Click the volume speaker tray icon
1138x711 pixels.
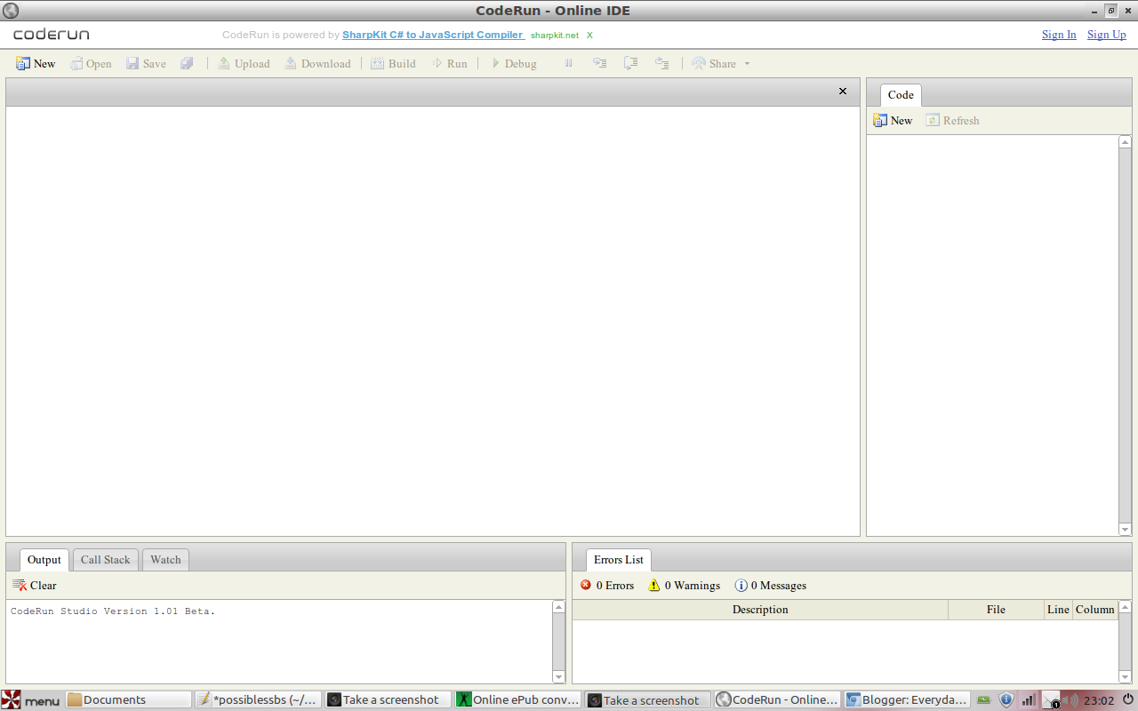[1070, 700]
